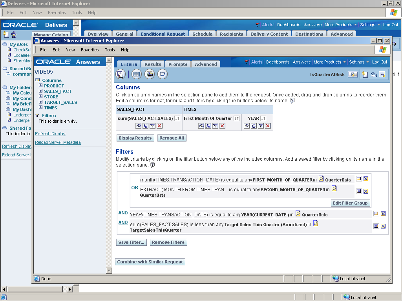The width and height of the screenshot is (402, 301).
Task: Edit the Target Sales This Quarter filter
Action: tap(376, 226)
